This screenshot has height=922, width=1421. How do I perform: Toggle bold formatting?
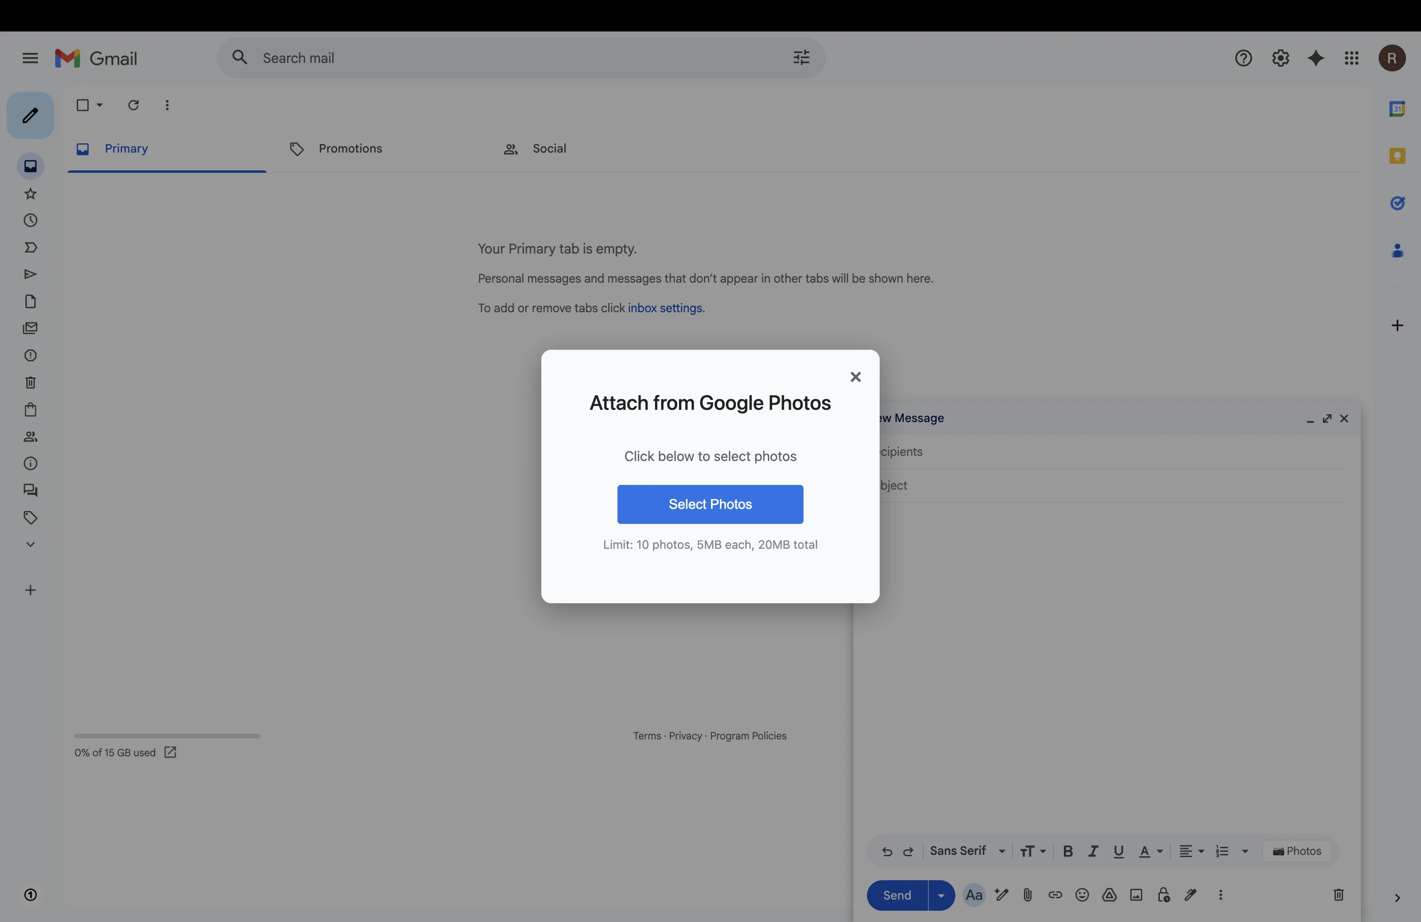[x=1068, y=852]
